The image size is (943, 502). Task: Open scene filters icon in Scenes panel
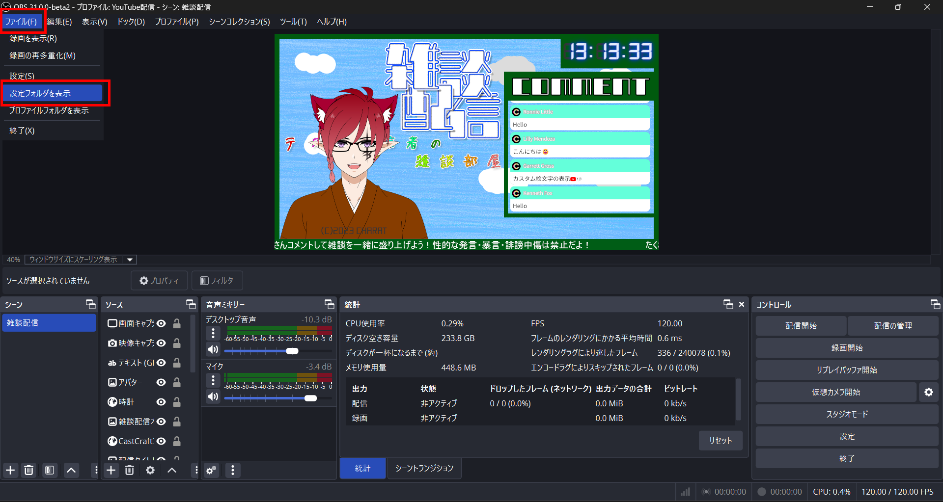pyautogui.click(x=50, y=470)
